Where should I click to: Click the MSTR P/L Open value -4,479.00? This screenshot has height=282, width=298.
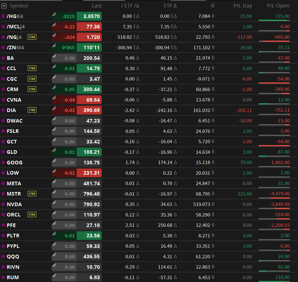pos(280,194)
